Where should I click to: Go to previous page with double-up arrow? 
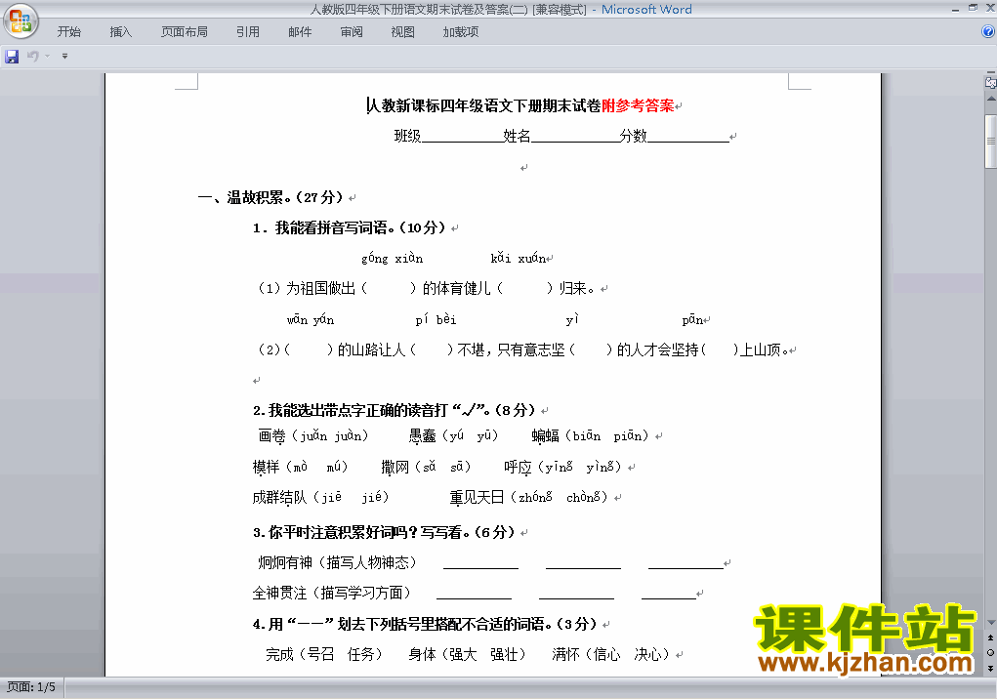tap(990, 637)
